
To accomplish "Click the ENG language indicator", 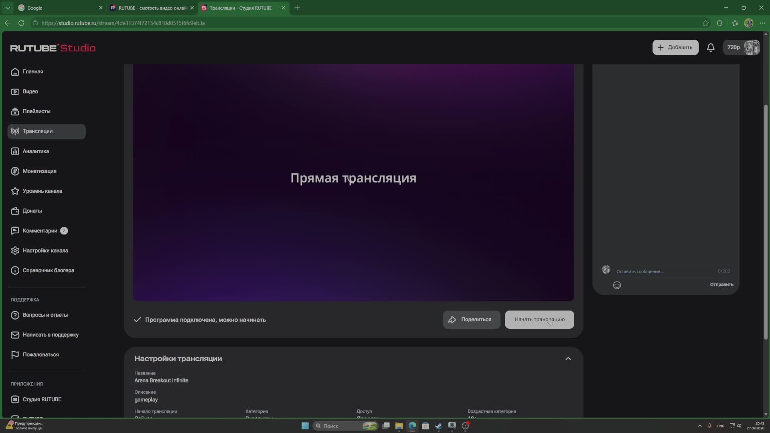I will [721, 426].
